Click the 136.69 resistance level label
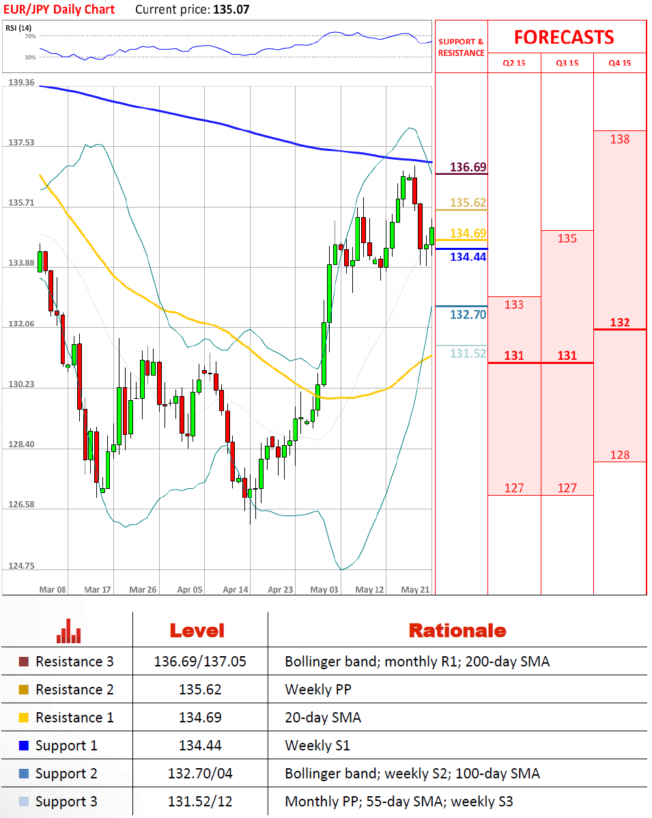 click(468, 167)
